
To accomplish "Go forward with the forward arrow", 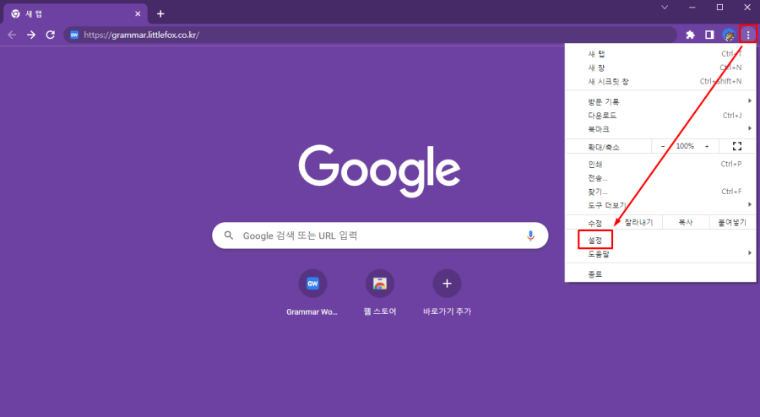I will [x=31, y=35].
